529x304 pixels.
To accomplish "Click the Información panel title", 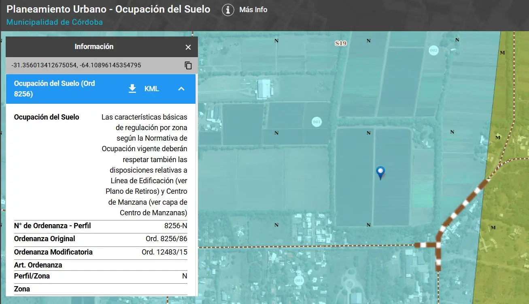I will point(94,47).
